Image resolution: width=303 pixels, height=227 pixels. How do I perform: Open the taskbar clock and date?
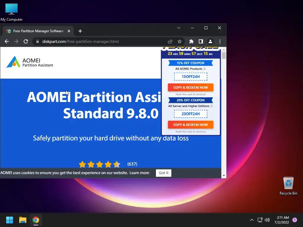click(x=282, y=220)
